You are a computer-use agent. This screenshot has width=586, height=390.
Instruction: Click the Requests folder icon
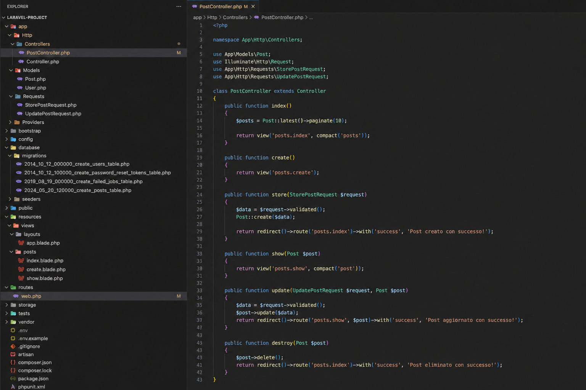[18, 96]
